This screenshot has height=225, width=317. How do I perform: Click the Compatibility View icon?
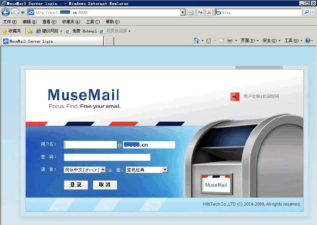191,12
